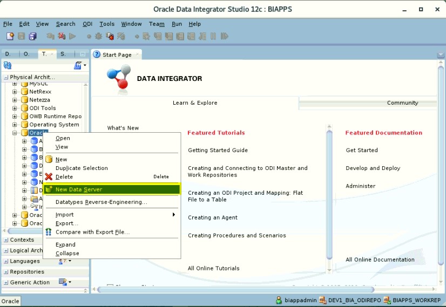
Task: Click the gray Debug bug toolbar icon
Action: (98, 36)
